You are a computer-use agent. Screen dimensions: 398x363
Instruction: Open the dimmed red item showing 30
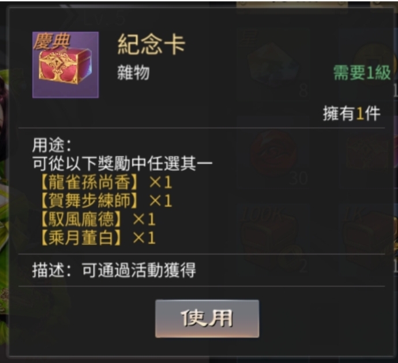point(273,152)
